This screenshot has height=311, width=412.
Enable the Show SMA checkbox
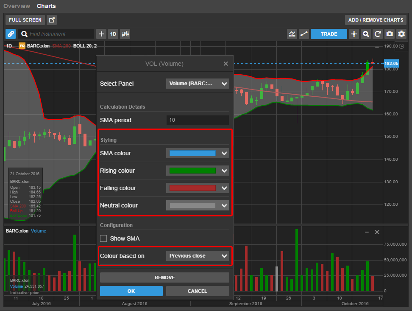(x=103, y=238)
